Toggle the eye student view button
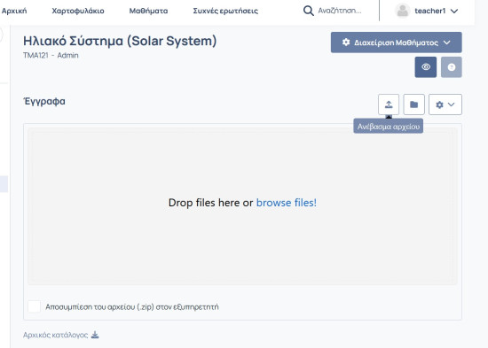Viewport: 488px width, 348px height. 425,66
